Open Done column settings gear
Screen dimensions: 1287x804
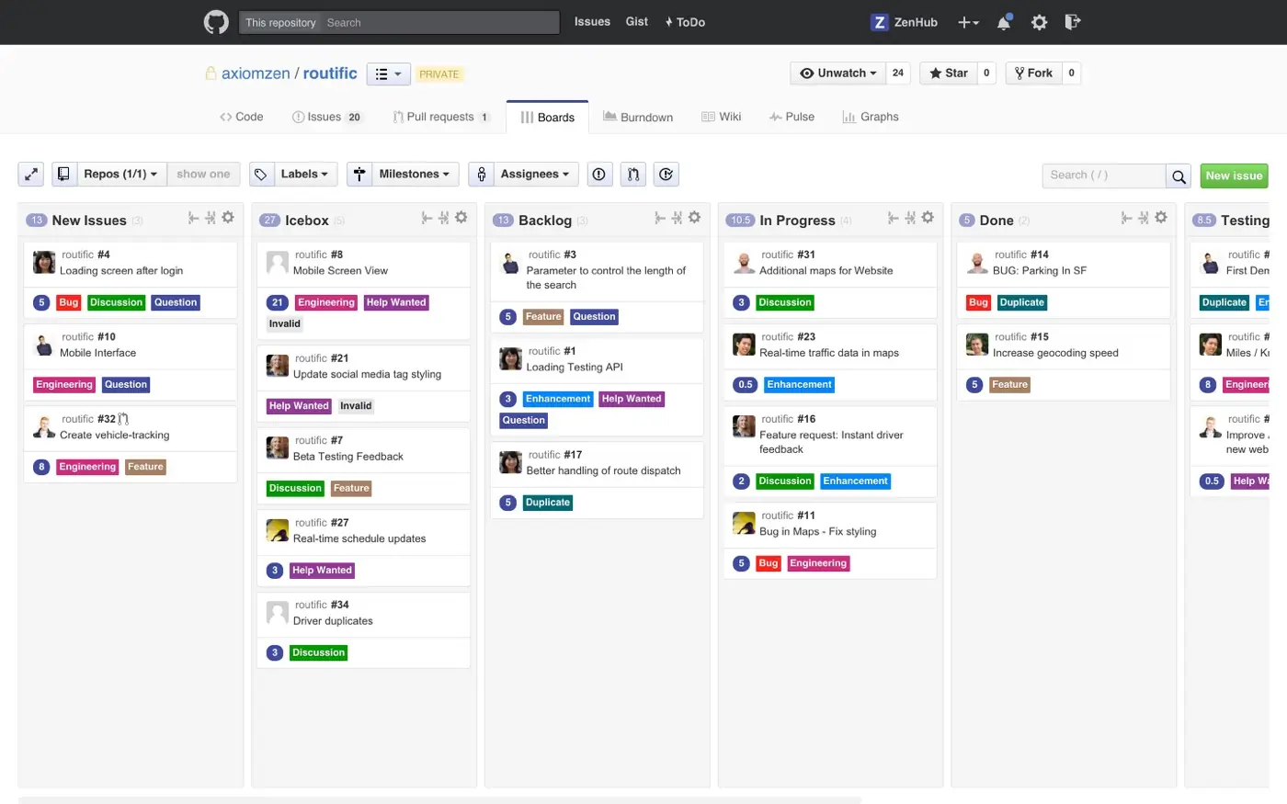(1161, 218)
